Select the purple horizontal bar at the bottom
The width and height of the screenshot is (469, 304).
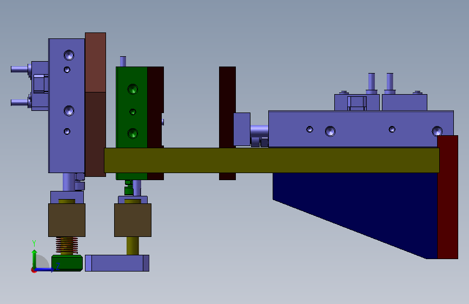click(x=117, y=263)
